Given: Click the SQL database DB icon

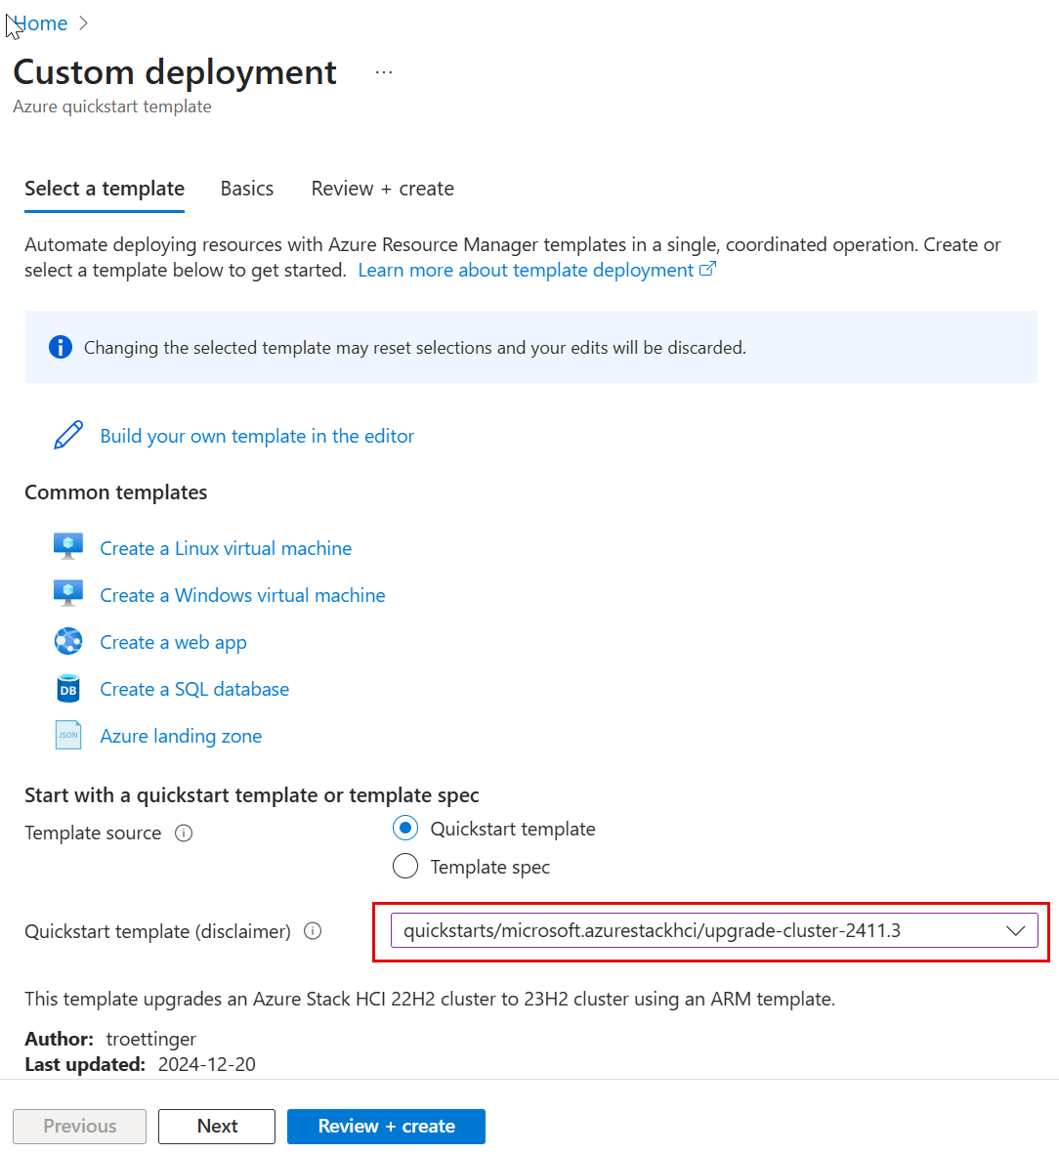Looking at the screenshot, I should (x=68, y=689).
